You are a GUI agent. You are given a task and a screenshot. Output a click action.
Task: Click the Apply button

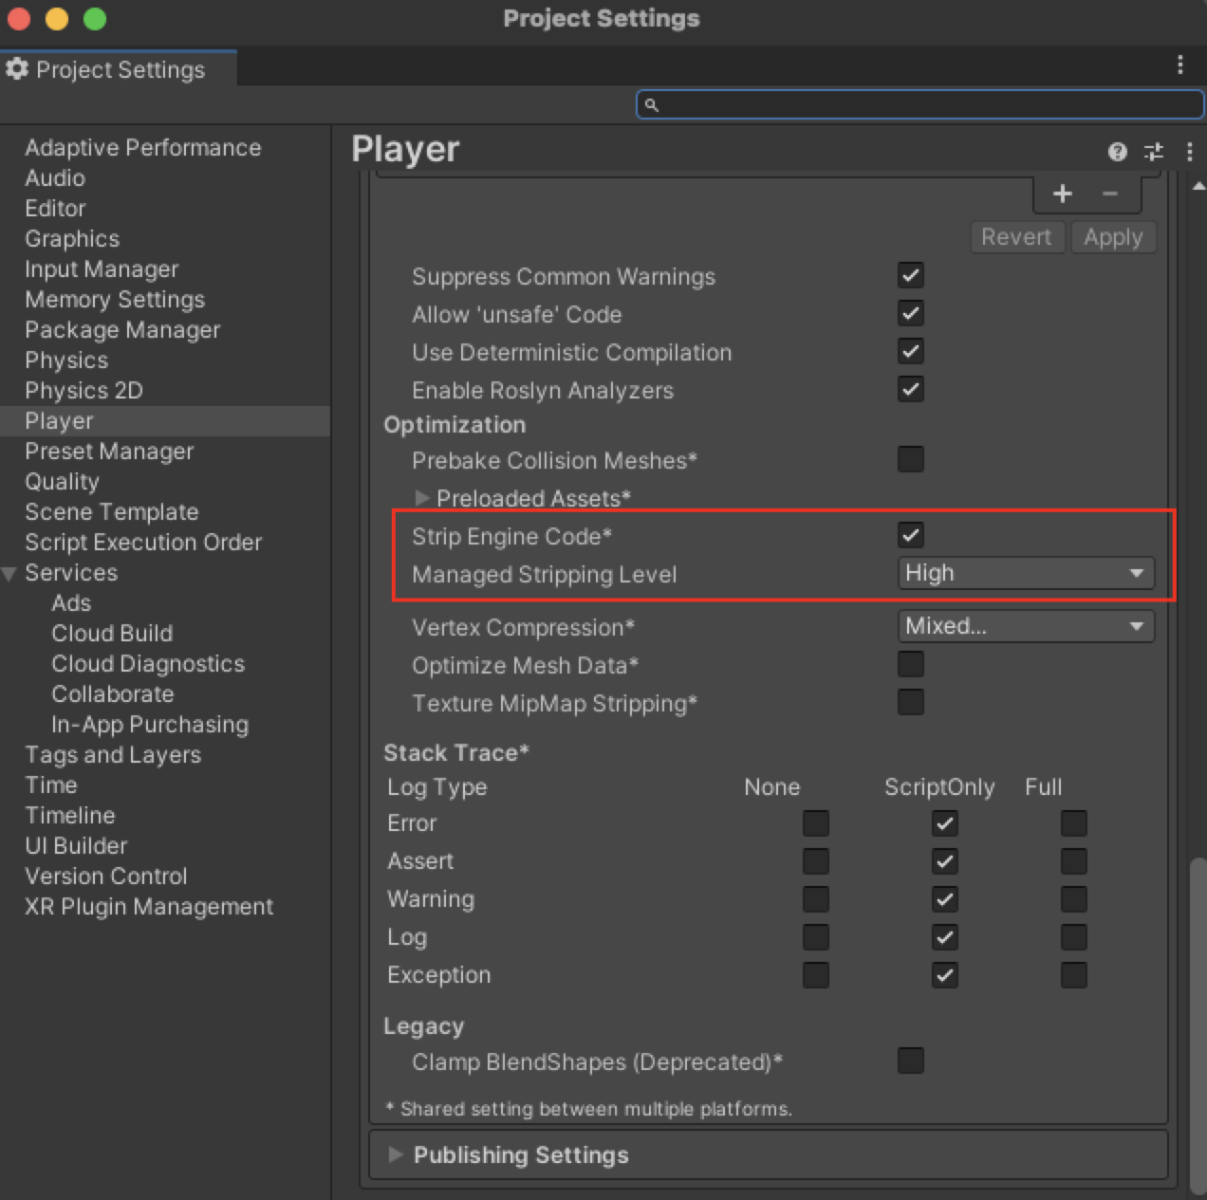1113,237
